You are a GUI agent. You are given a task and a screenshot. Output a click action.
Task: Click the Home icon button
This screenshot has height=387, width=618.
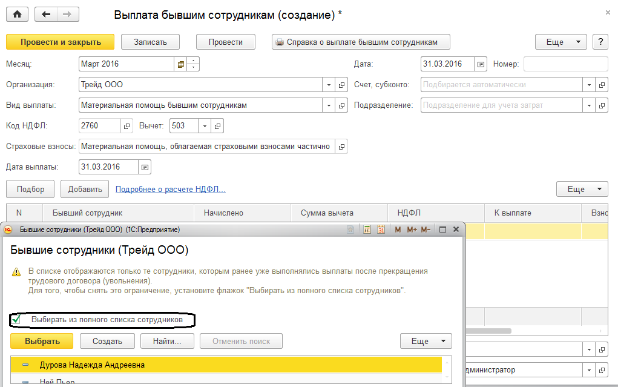(x=18, y=14)
